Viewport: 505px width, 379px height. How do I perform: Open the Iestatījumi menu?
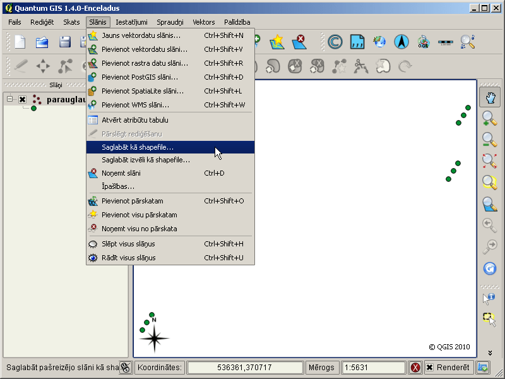click(131, 22)
